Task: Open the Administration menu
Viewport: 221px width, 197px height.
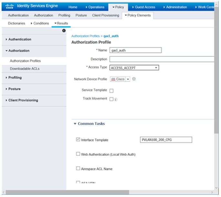Action: click(175, 7)
